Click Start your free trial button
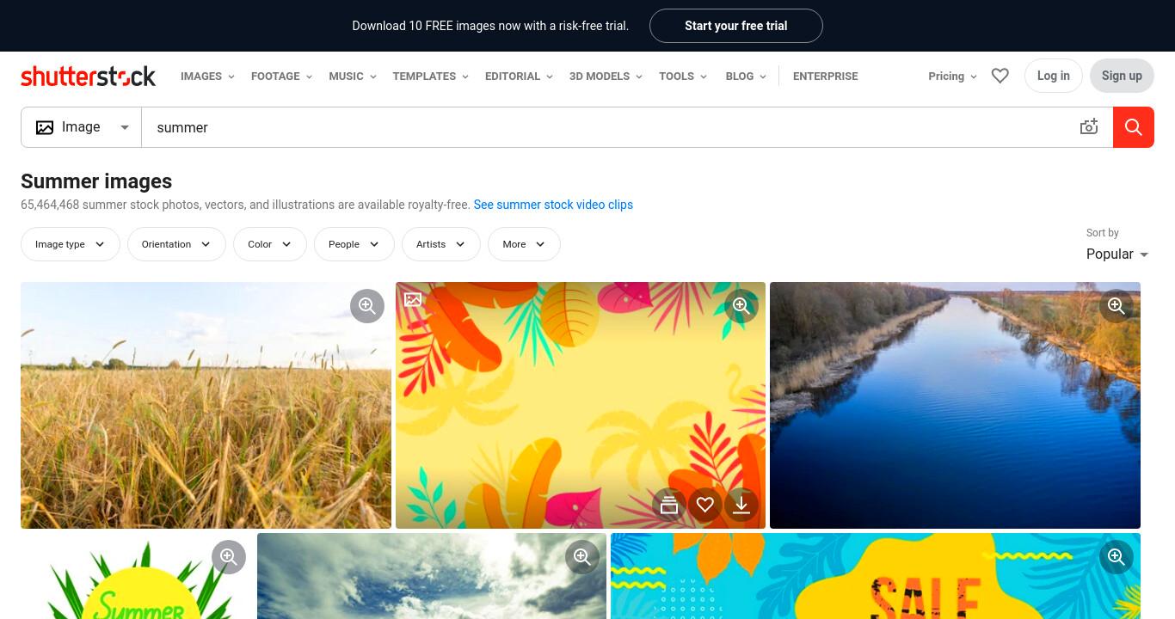The height and width of the screenshot is (619, 1175). [x=736, y=26]
